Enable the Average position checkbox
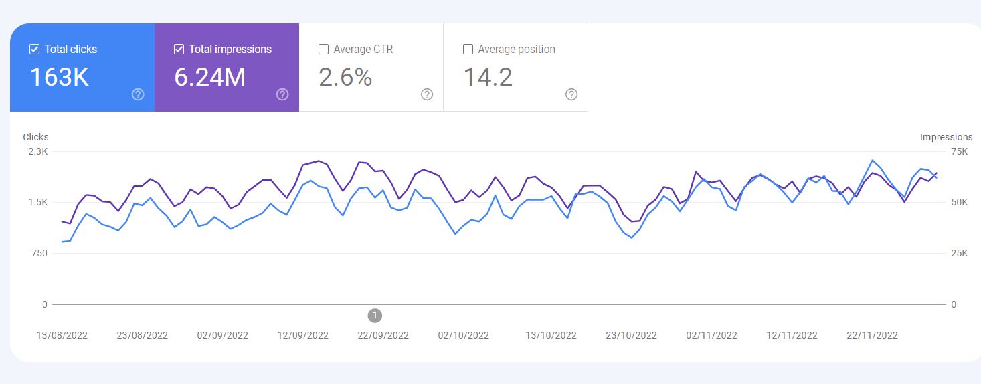 (x=468, y=49)
